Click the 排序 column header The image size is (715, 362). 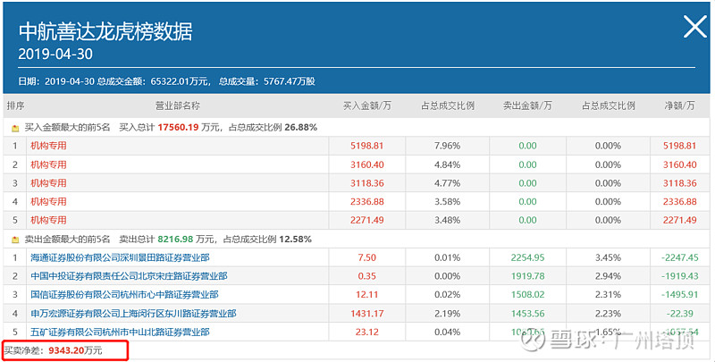pyautogui.click(x=15, y=105)
